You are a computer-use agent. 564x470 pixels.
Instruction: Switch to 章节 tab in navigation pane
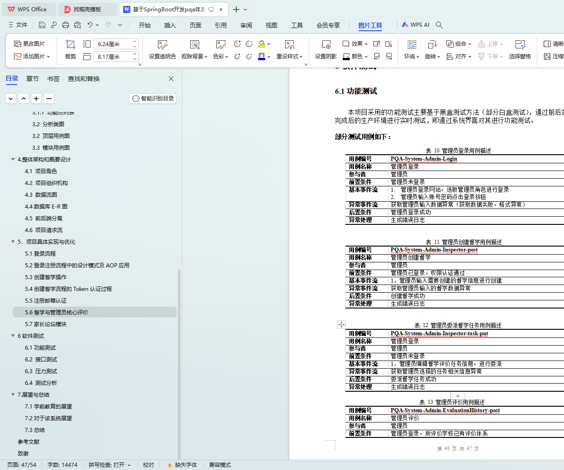click(x=33, y=79)
